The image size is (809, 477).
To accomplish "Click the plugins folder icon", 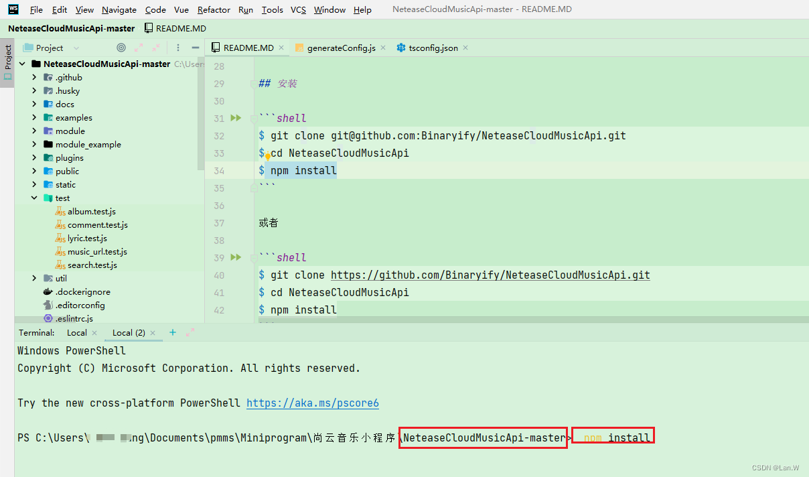I will tap(48, 158).
